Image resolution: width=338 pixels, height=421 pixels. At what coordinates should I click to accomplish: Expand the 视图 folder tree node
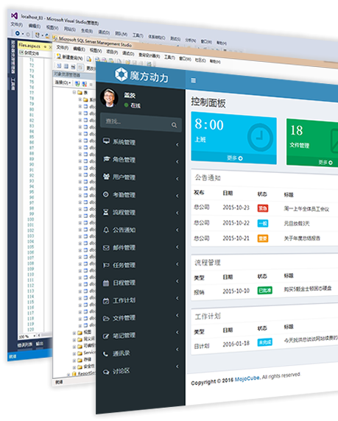pyautogui.click(x=74, y=333)
